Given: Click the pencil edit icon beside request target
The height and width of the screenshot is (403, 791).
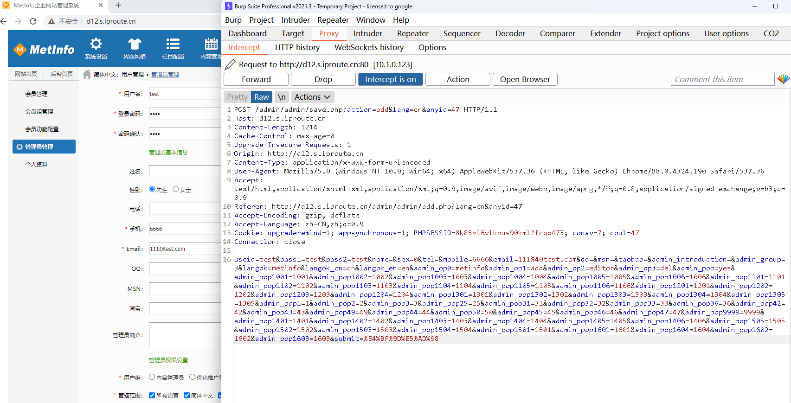Looking at the screenshot, I should coord(230,64).
